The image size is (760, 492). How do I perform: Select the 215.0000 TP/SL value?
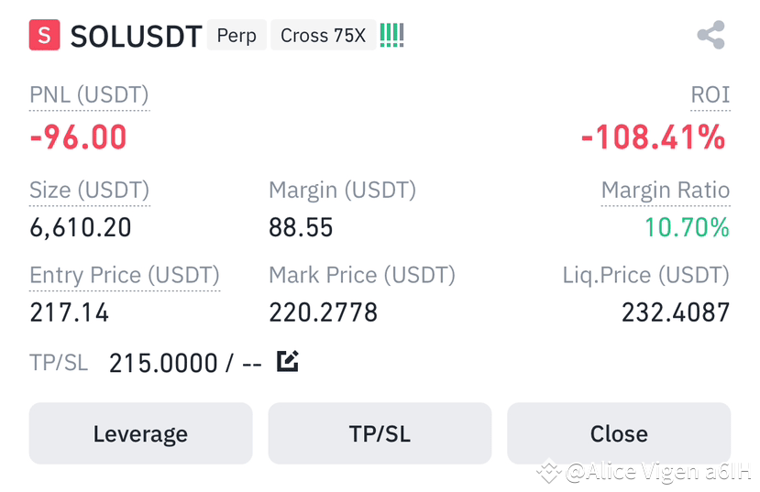[163, 363]
